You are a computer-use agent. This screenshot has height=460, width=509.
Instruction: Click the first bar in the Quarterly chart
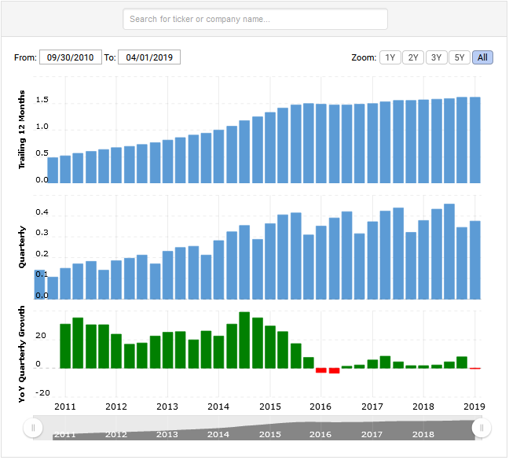pos(53,288)
